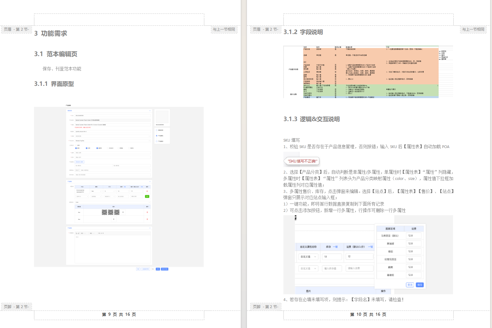Click '与上一节相同' tag on page 9 header
The height and width of the screenshot is (328, 492).
pos(224,29)
